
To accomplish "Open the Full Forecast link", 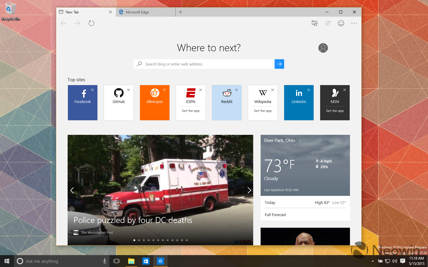I will (x=275, y=215).
